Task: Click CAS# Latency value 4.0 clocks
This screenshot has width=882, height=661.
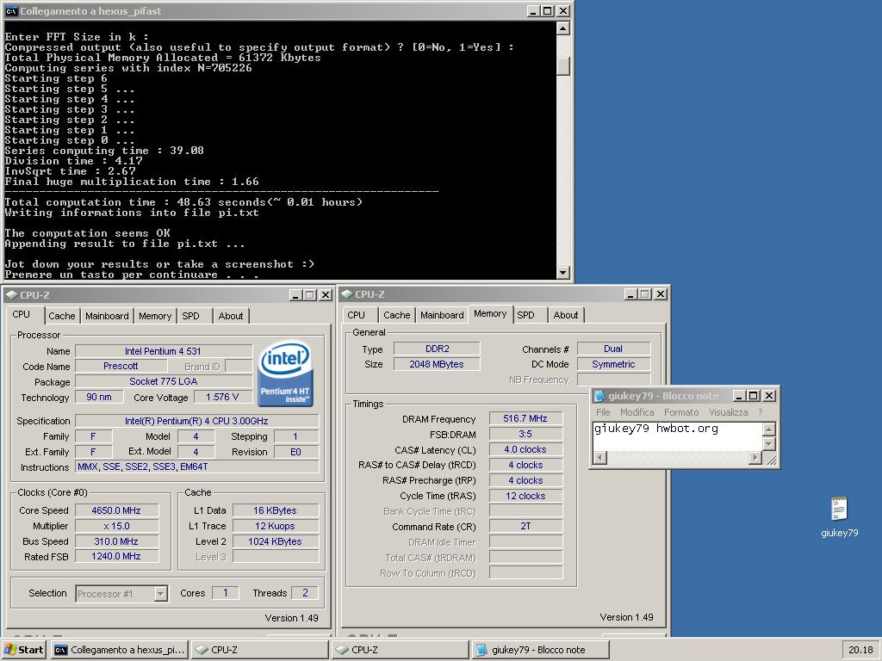Action: tap(525, 449)
